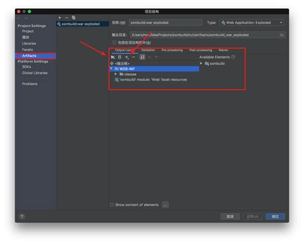
Task: Select WEB-INF folder row
Action: click(x=155, y=69)
